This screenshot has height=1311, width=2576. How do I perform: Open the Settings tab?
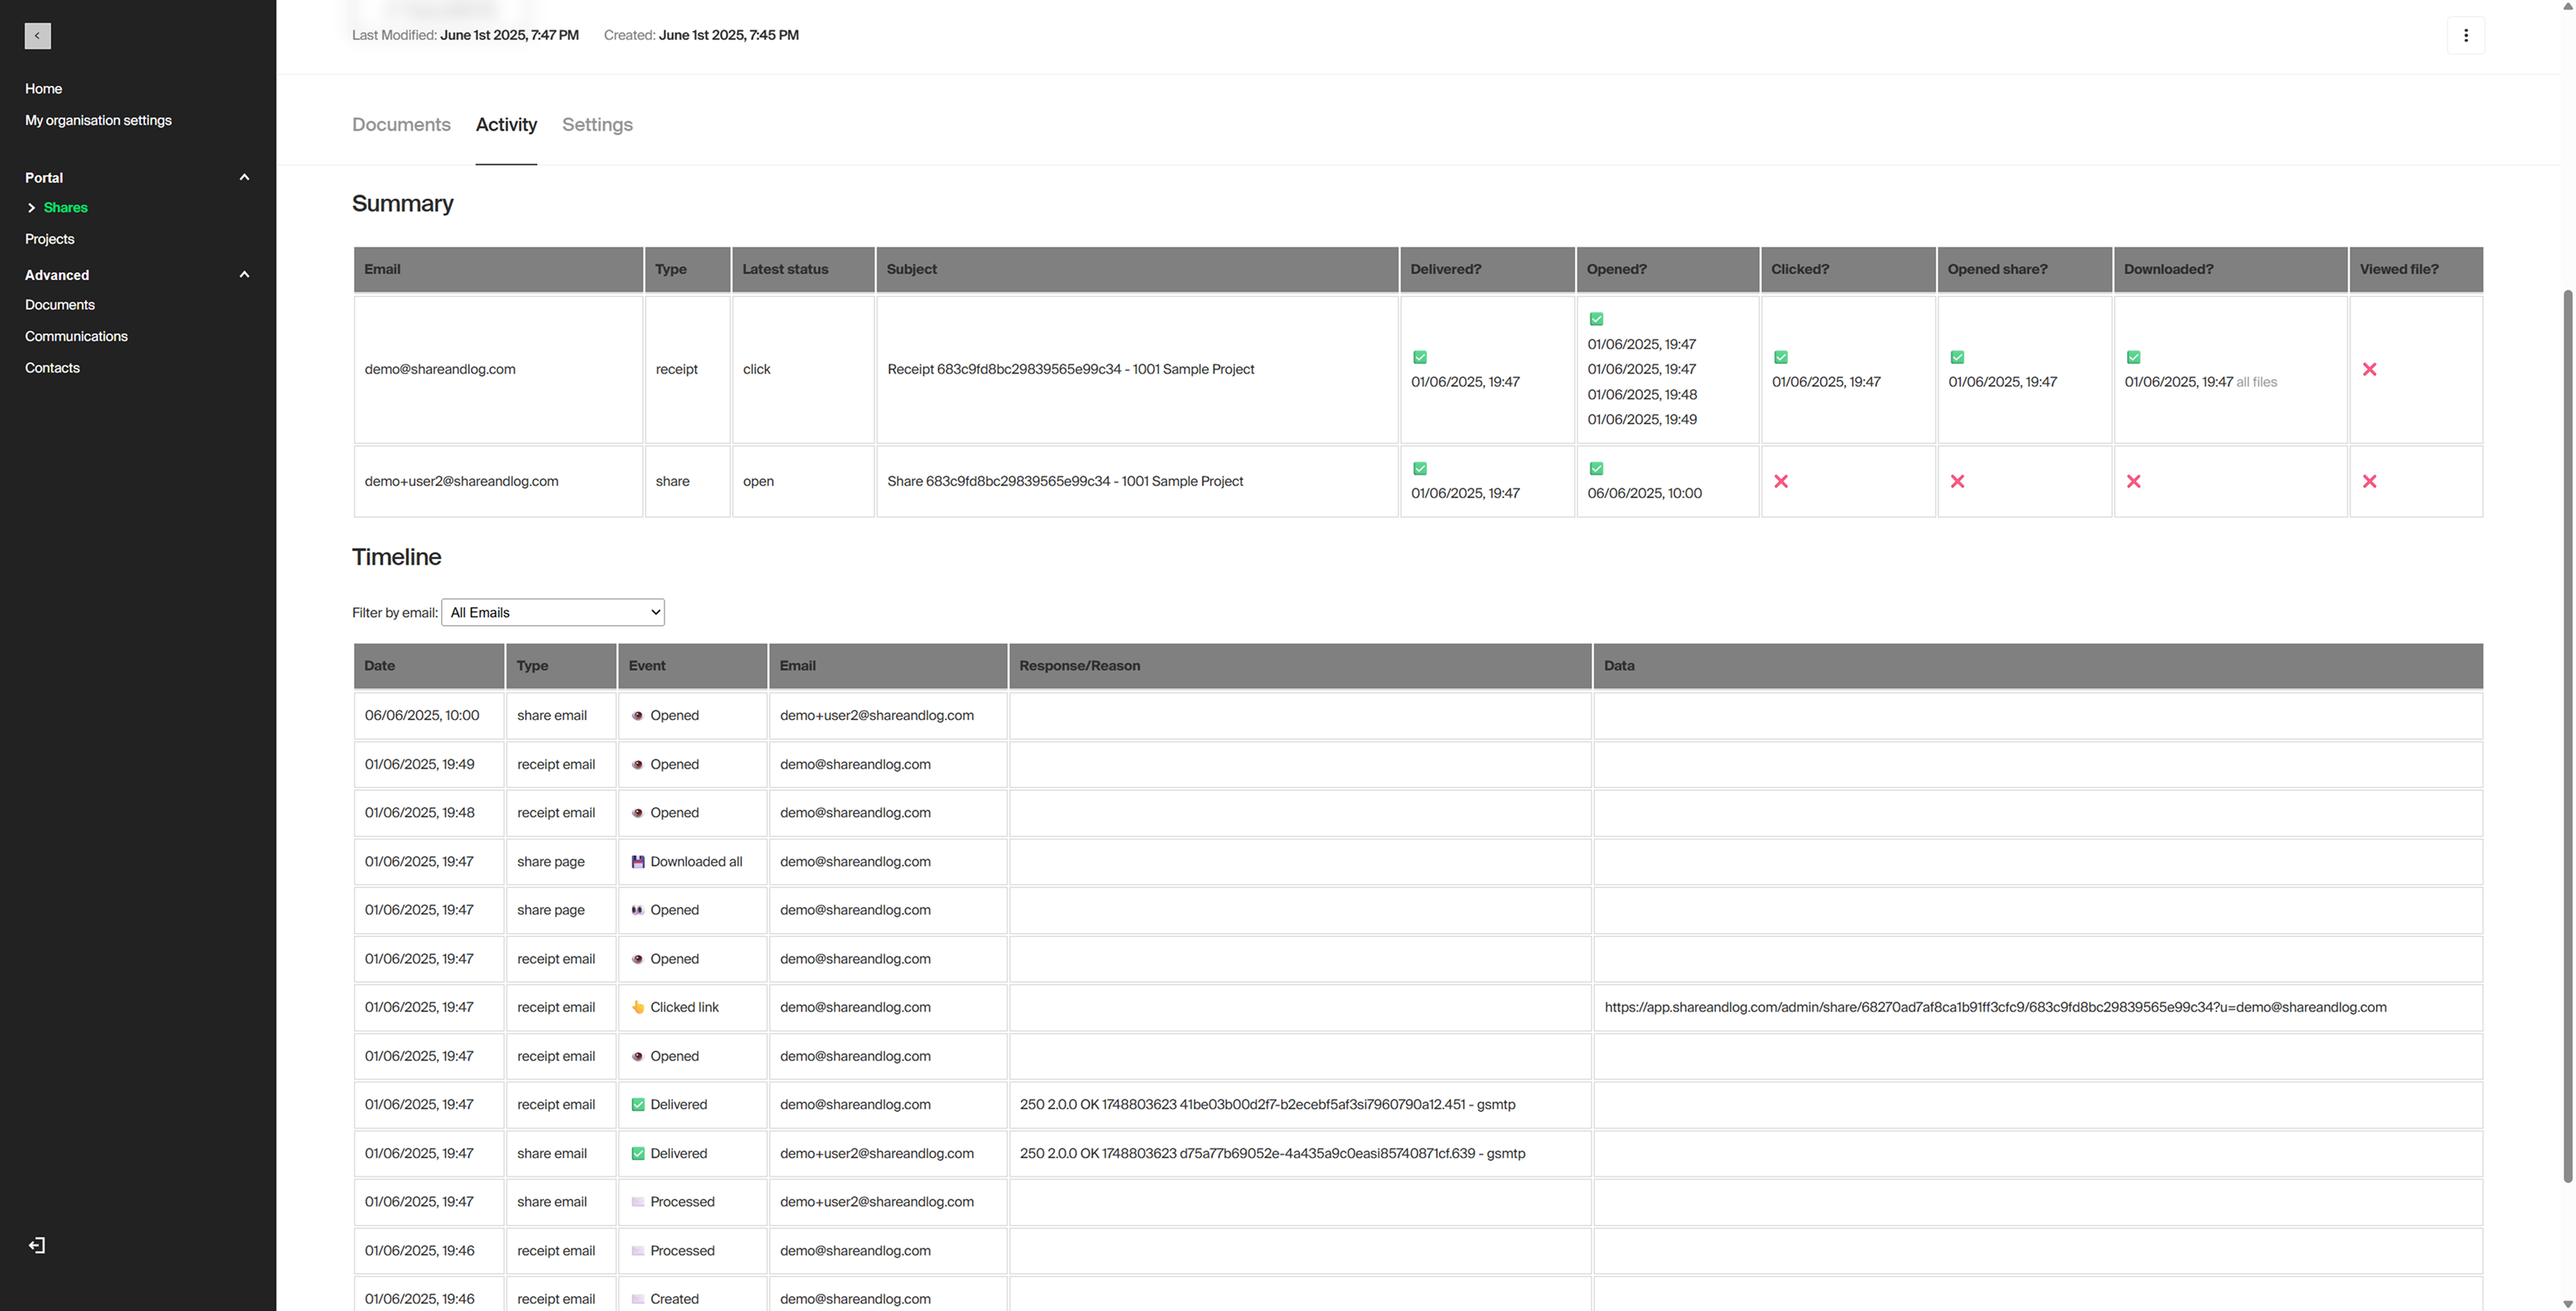596,125
